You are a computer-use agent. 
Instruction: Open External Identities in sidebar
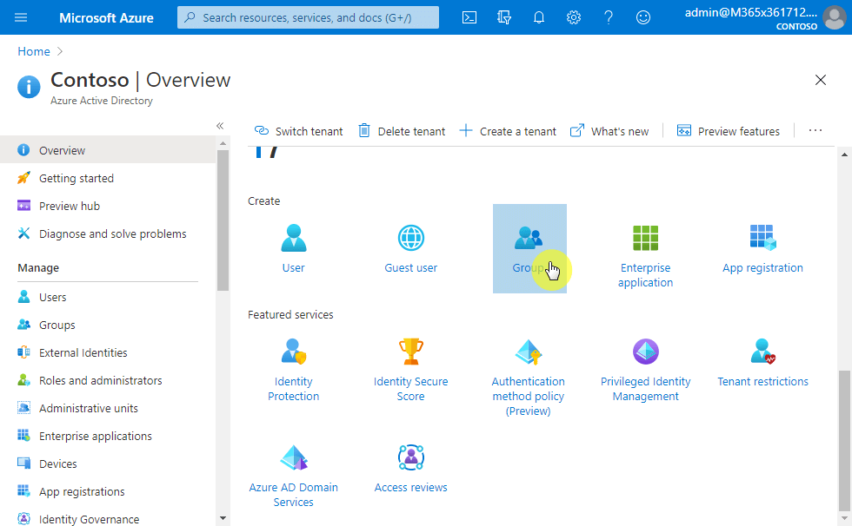click(108, 352)
